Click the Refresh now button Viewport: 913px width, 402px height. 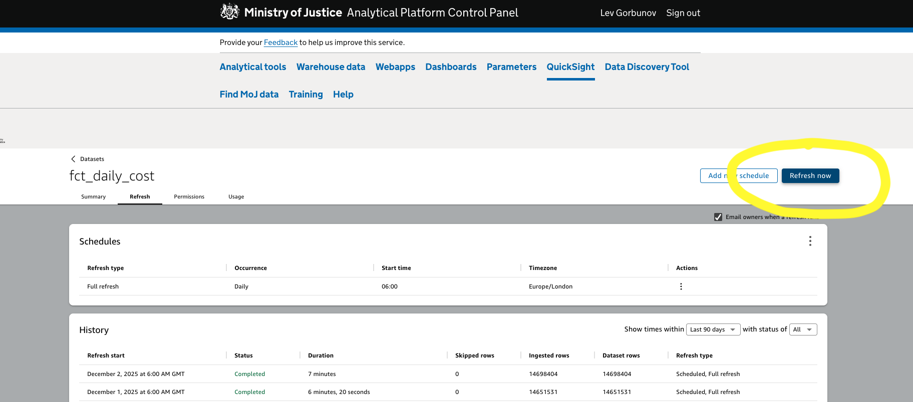coord(810,175)
